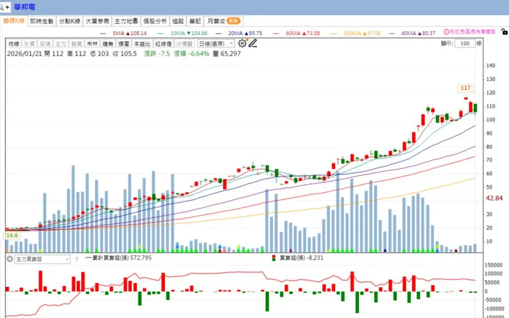Viewport: 509px width, 318px height.
Task: Switch to the 筆記 tab
Action: pyautogui.click(x=195, y=21)
